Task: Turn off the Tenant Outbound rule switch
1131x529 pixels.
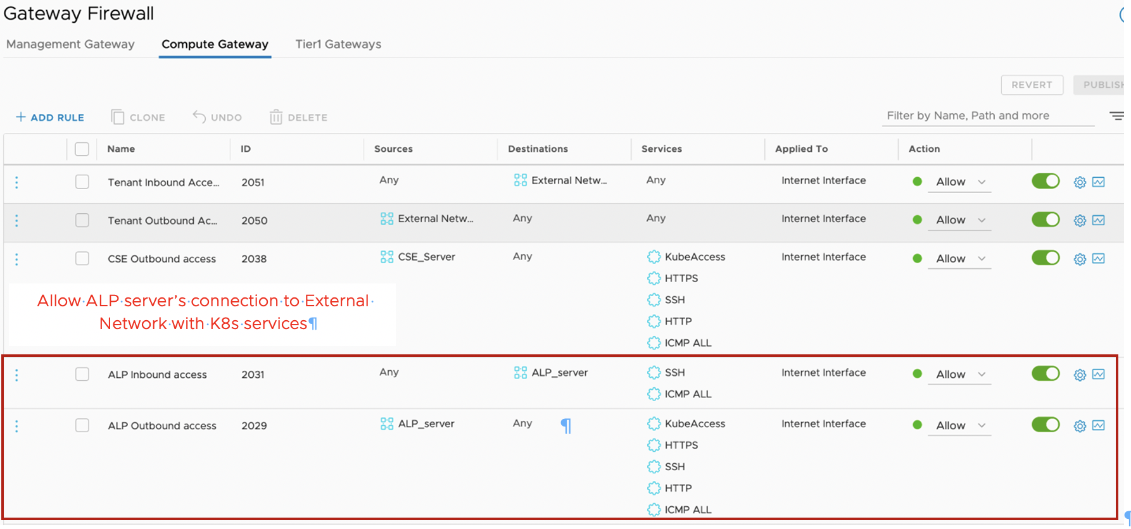Action: click(1046, 220)
